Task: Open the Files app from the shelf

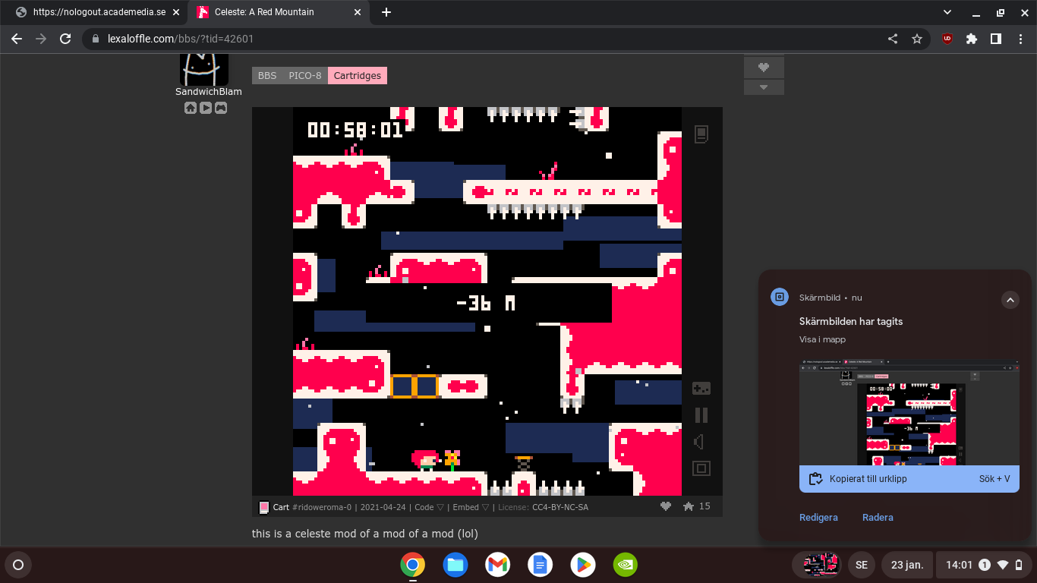Action: pos(455,565)
